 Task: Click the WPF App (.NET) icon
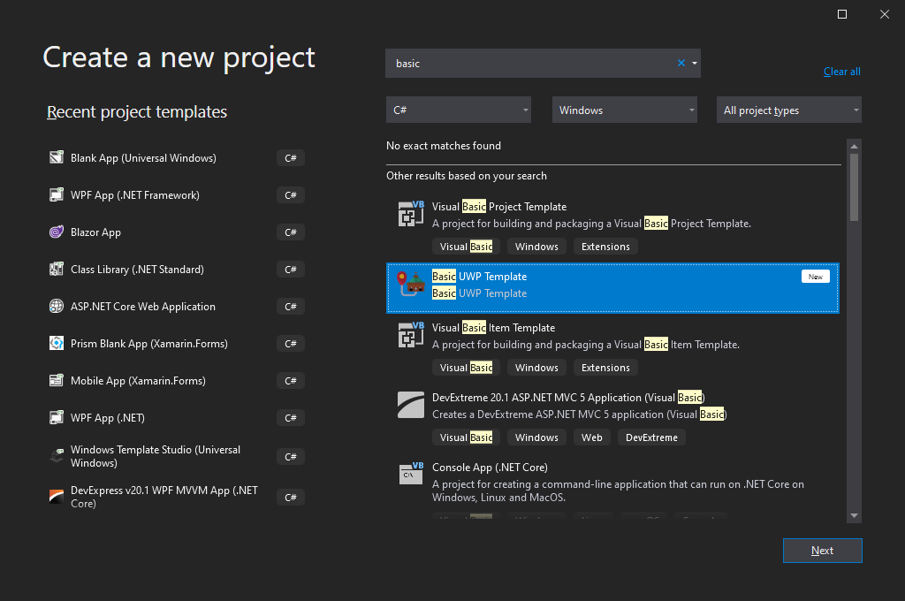[x=56, y=417]
